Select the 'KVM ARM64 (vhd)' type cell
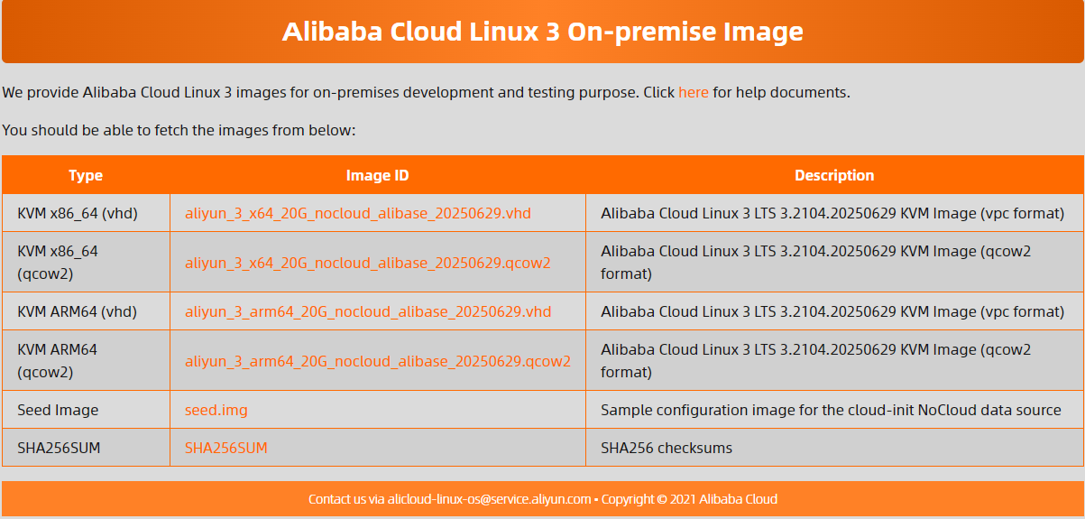Screen dimensions: 1085x519 (x=77, y=311)
